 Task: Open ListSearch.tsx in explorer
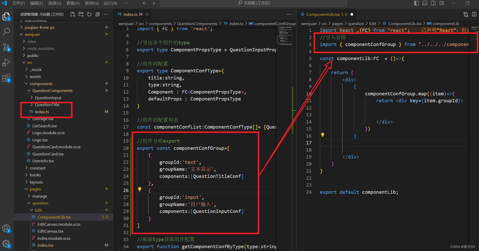point(63,126)
